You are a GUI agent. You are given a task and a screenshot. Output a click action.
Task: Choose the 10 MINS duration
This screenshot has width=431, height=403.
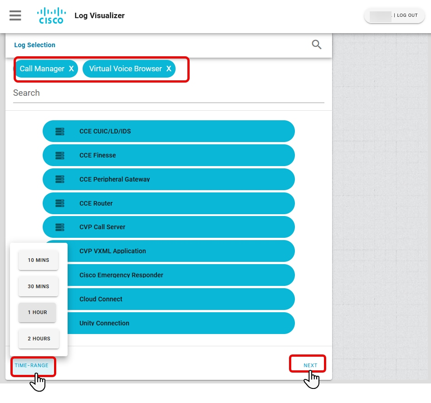click(x=38, y=260)
